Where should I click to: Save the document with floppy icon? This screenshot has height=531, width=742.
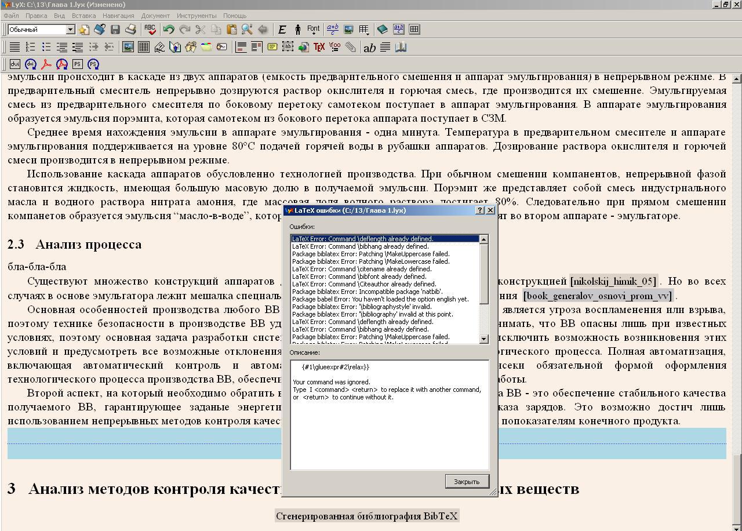pyautogui.click(x=115, y=30)
